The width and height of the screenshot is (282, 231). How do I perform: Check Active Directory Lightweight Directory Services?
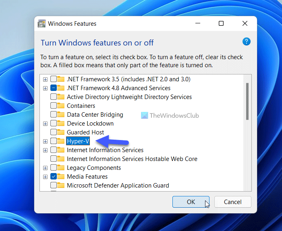click(x=54, y=97)
